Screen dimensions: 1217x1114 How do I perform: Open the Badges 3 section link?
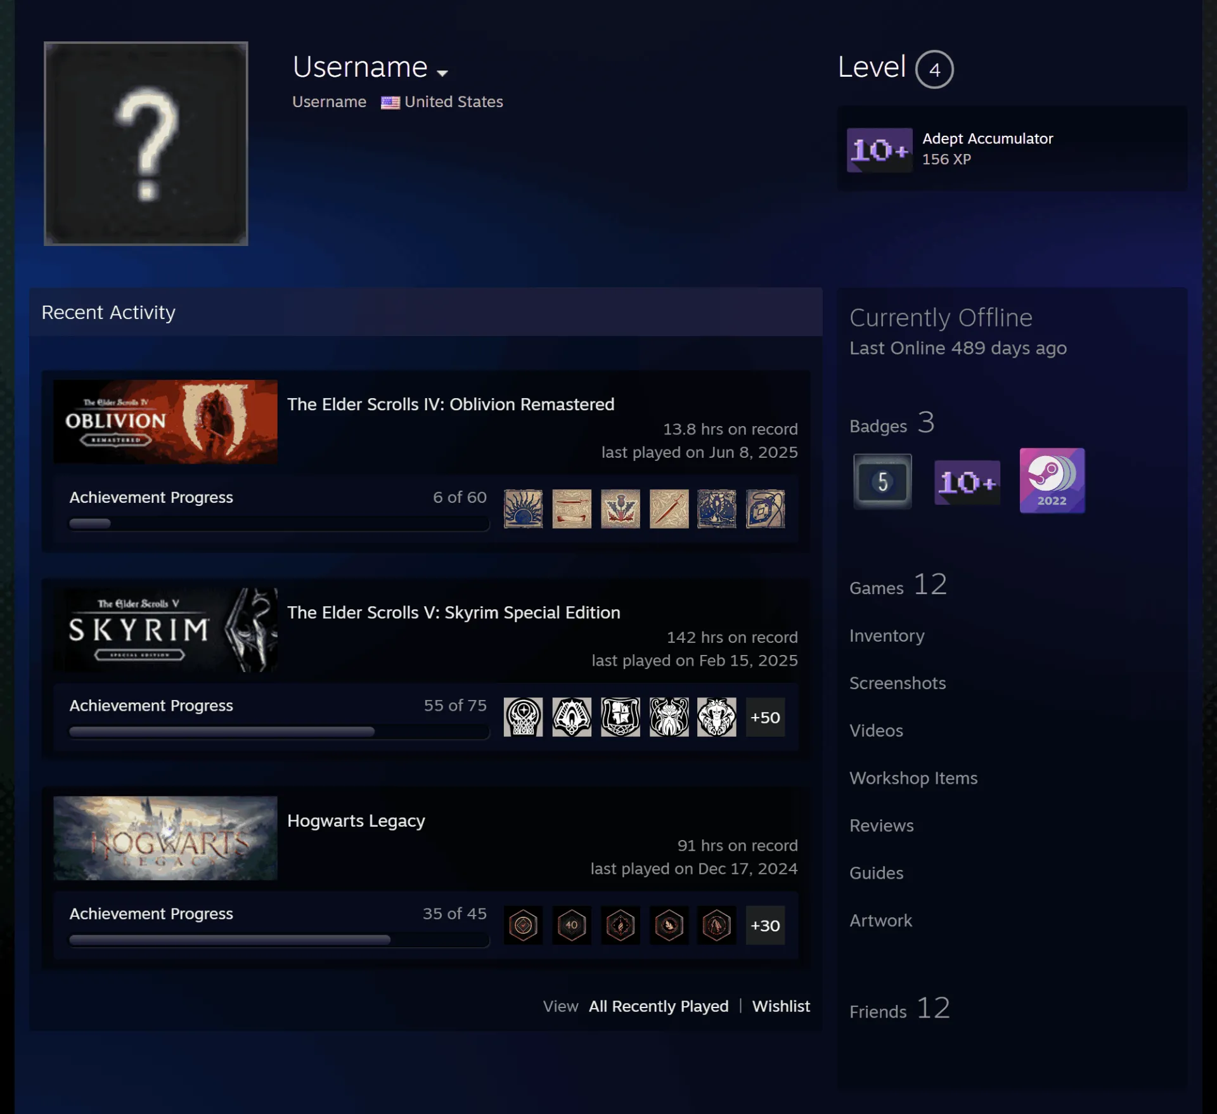click(892, 424)
